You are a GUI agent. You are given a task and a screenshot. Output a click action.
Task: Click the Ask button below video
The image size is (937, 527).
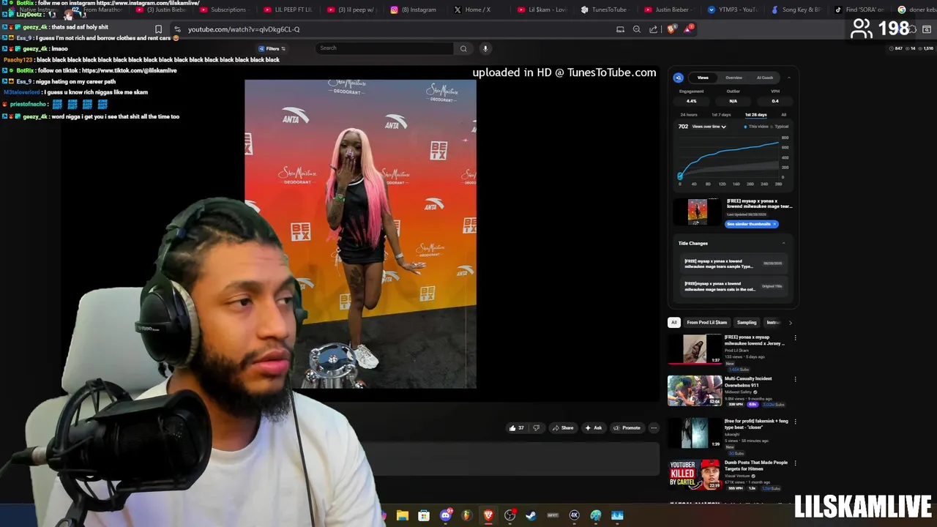(x=593, y=428)
